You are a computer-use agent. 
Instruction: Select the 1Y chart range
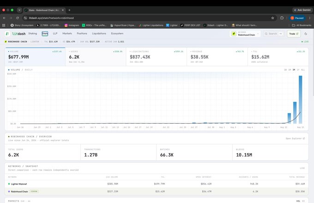point(298,70)
